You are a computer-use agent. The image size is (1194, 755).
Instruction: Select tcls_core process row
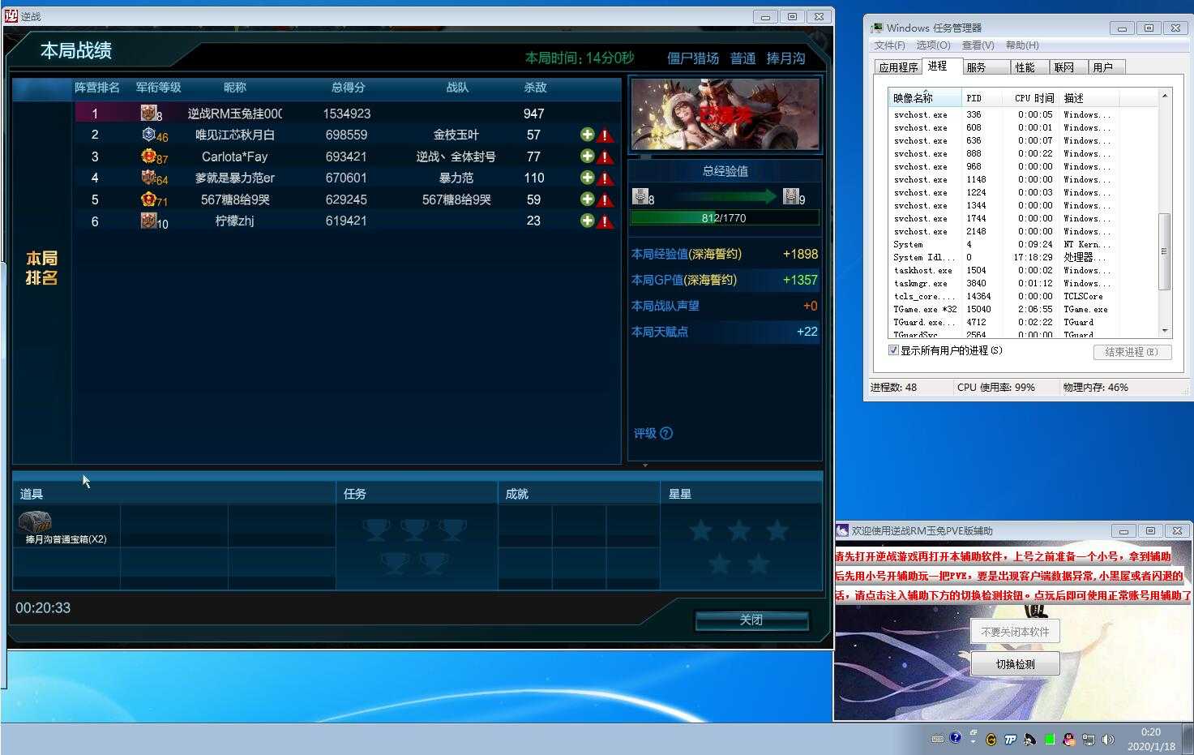[1023, 296]
